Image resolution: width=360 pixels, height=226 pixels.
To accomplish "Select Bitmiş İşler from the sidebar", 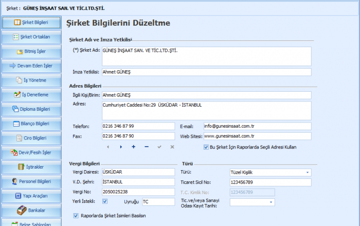I will click(x=31, y=51).
